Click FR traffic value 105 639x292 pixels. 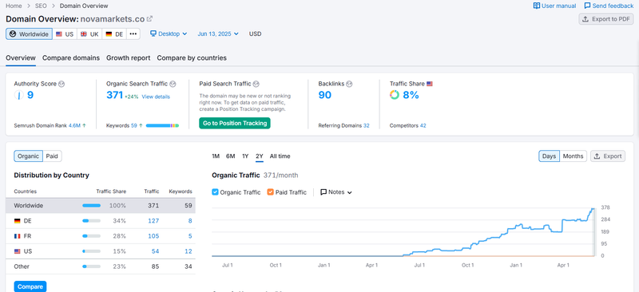pyautogui.click(x=153, y=236)
